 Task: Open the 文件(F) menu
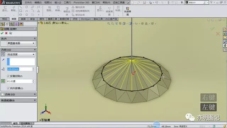tap(28, 2)
